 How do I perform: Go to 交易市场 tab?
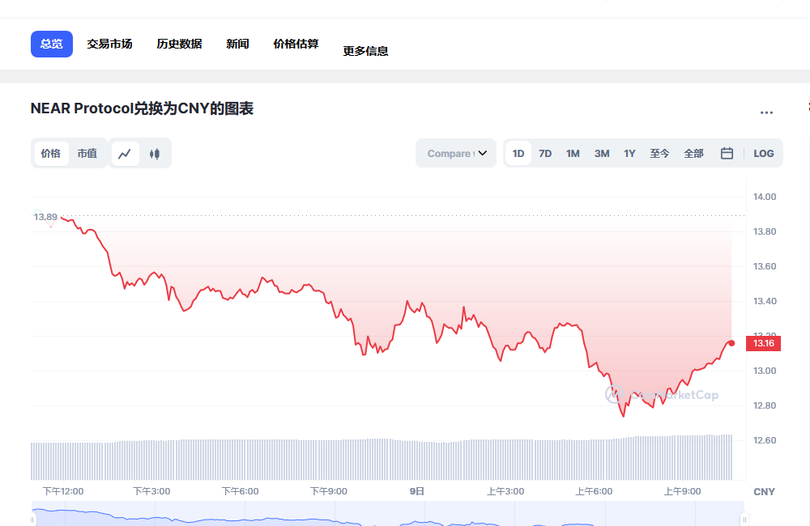[x=110, y=44]
